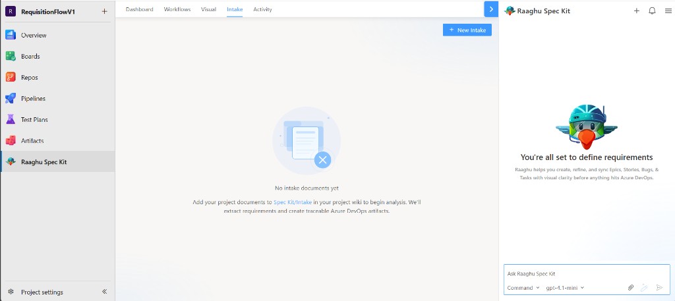Click the notification bell icon
The width and height of the screenshot is (675, 301).
[x=652, y=11]
